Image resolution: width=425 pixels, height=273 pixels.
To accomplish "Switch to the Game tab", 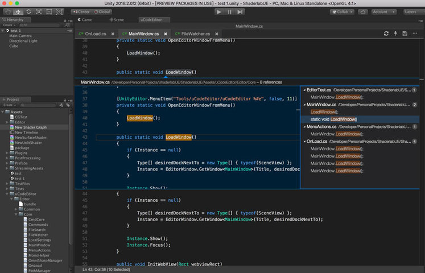I will pos(85,20).
